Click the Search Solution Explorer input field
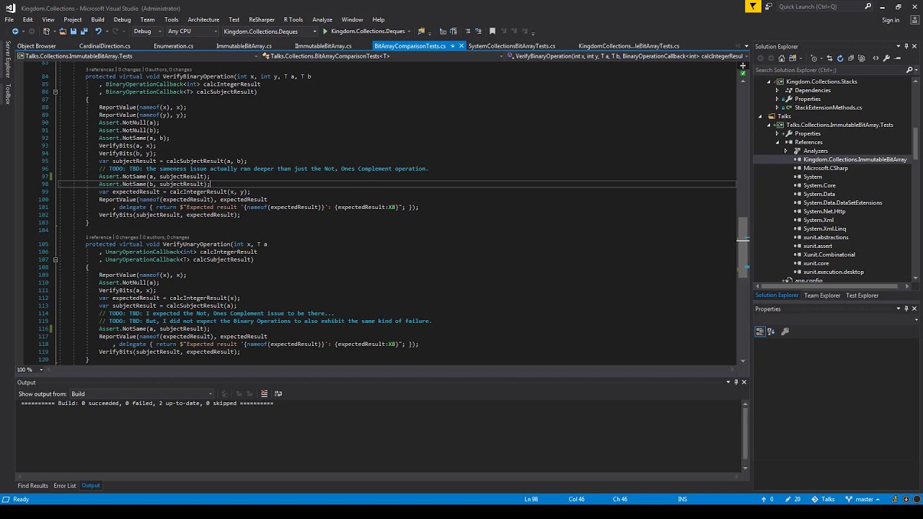The width and height of the screenshot is (923, 519). pos(829,70)
